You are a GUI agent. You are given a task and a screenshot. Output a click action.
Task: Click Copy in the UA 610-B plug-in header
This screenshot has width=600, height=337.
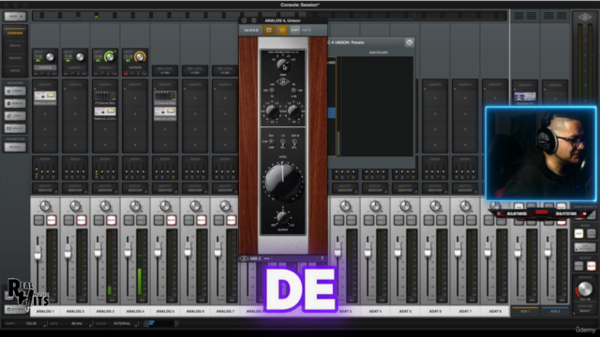(295, 30)
